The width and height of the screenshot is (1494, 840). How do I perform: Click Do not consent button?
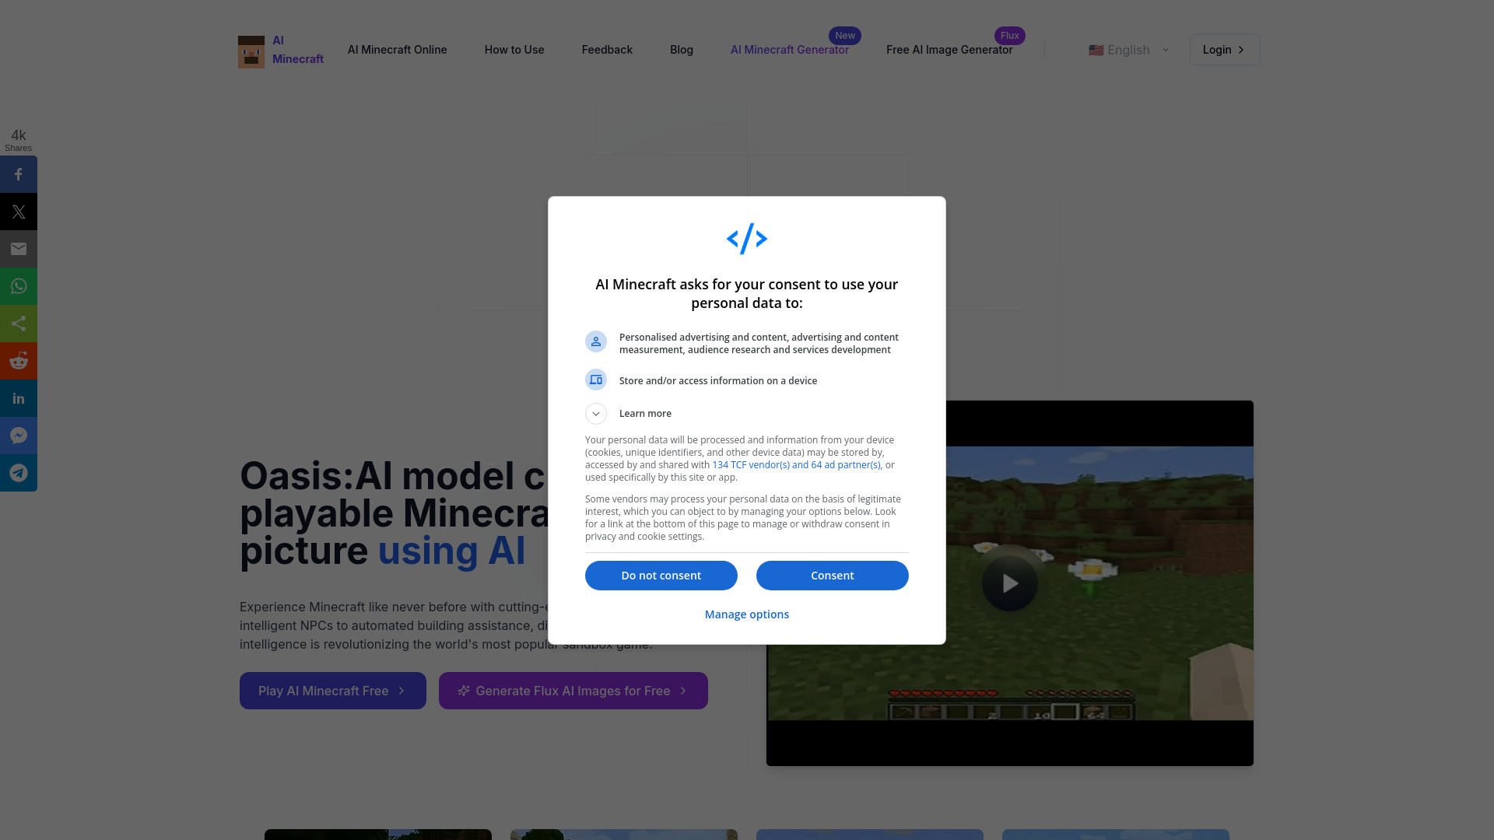pos(661,576)
